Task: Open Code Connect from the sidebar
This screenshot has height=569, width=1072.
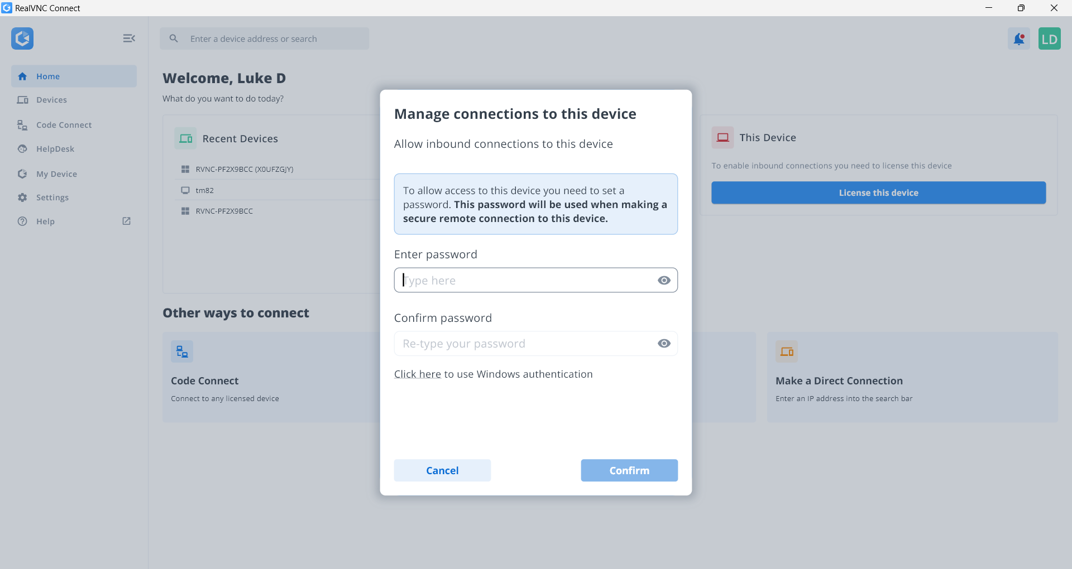Action: click(x=64, y=124)
